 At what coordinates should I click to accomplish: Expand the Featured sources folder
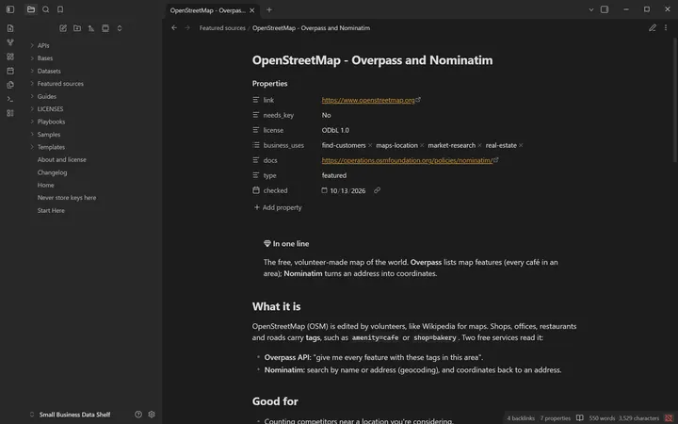(60, 84)
